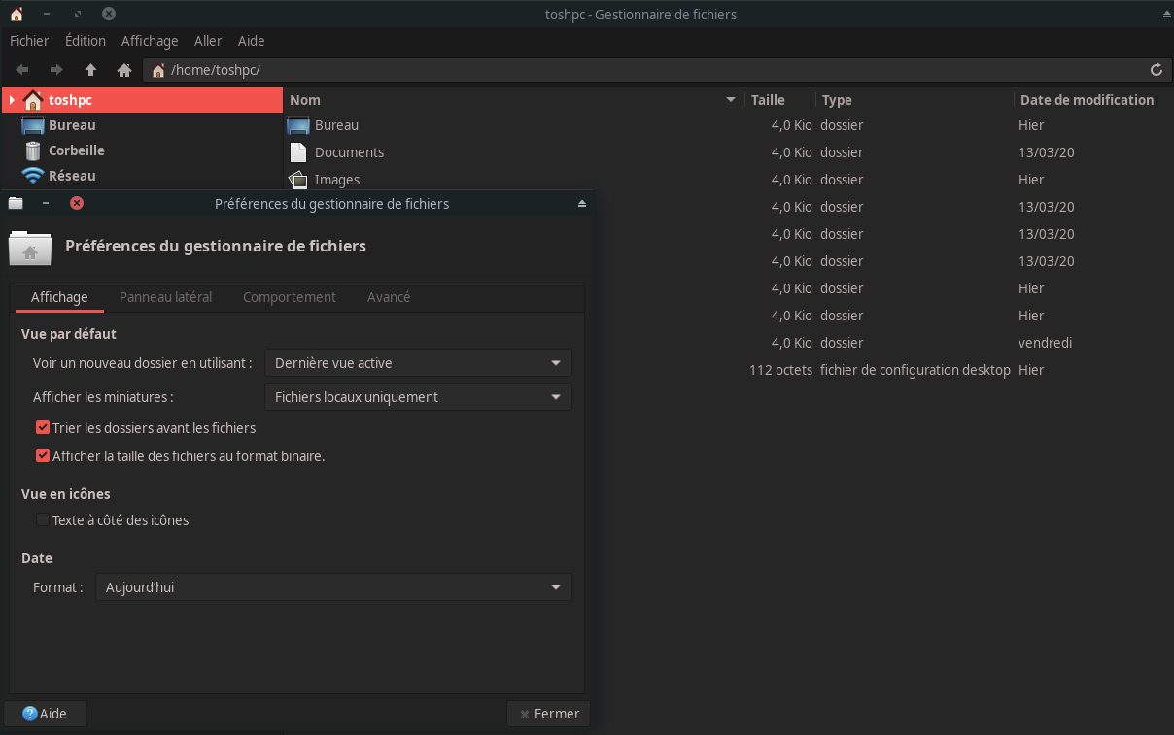Switch to the Panneau latéral tab
1174x735 pixels.
pos(165,297)
